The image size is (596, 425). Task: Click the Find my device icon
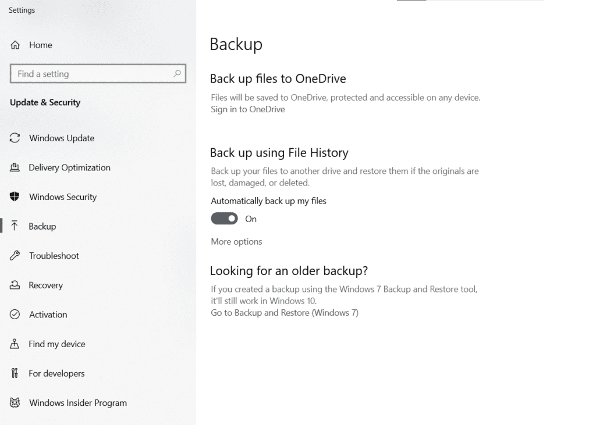pos(16,344)
